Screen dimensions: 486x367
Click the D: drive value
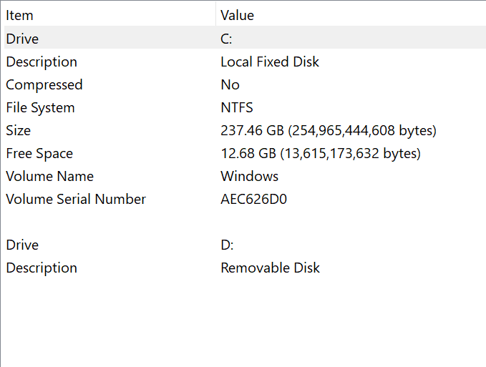(x=227, y=245)
